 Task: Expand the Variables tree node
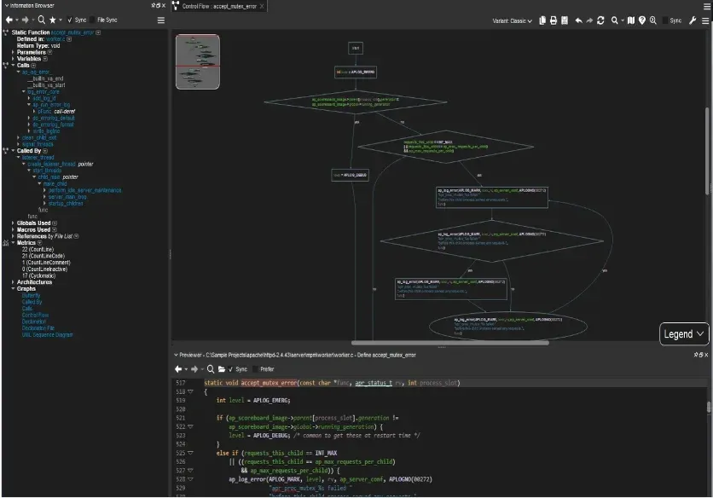click(13, 59)
